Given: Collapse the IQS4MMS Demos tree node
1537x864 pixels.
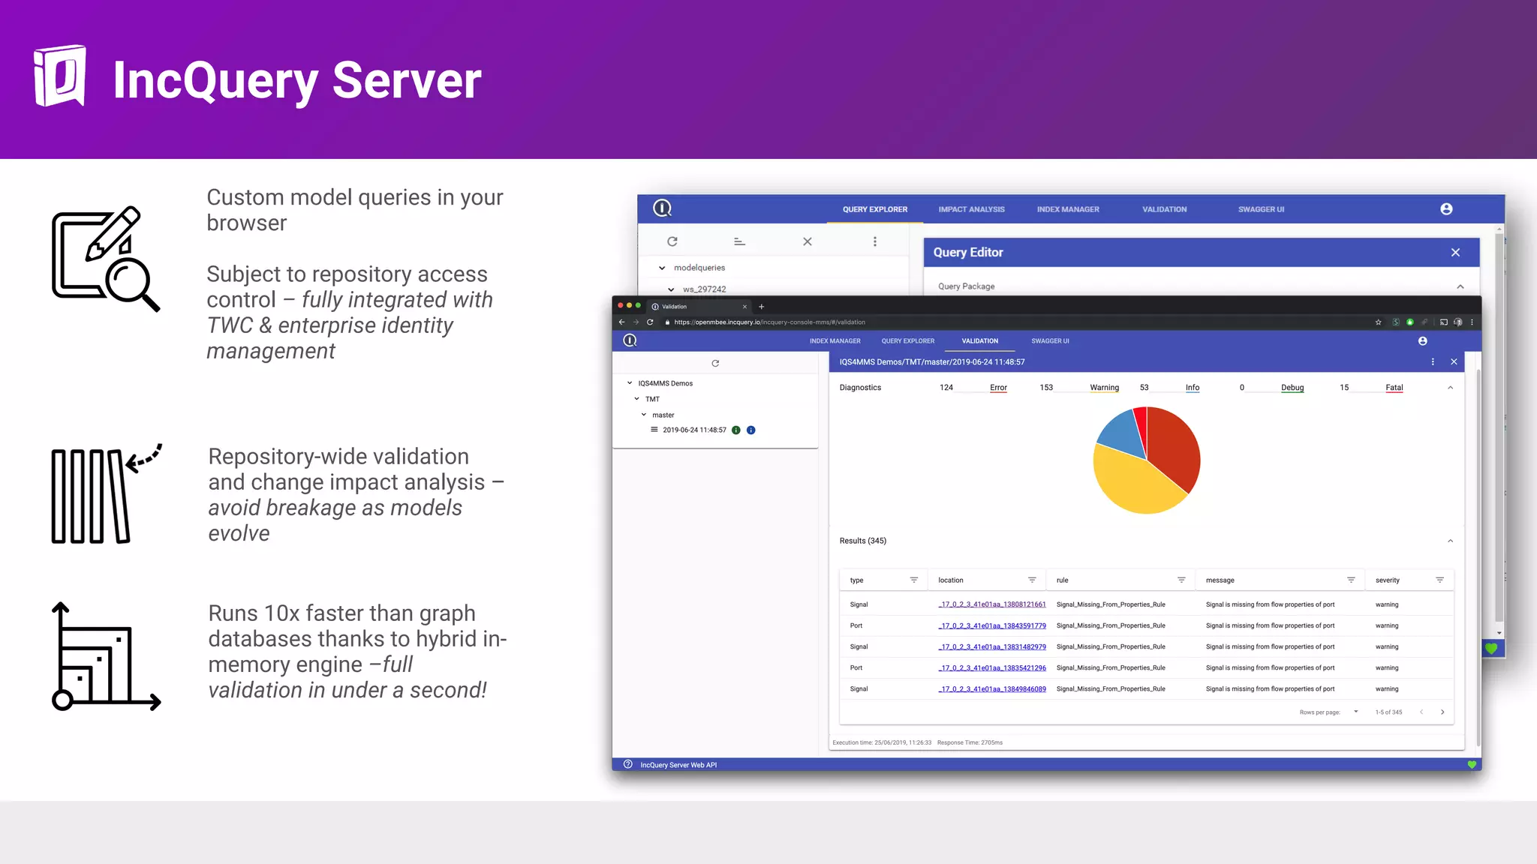Looking at the screenshot, I should pyautogui.click(x=630, y=382).
